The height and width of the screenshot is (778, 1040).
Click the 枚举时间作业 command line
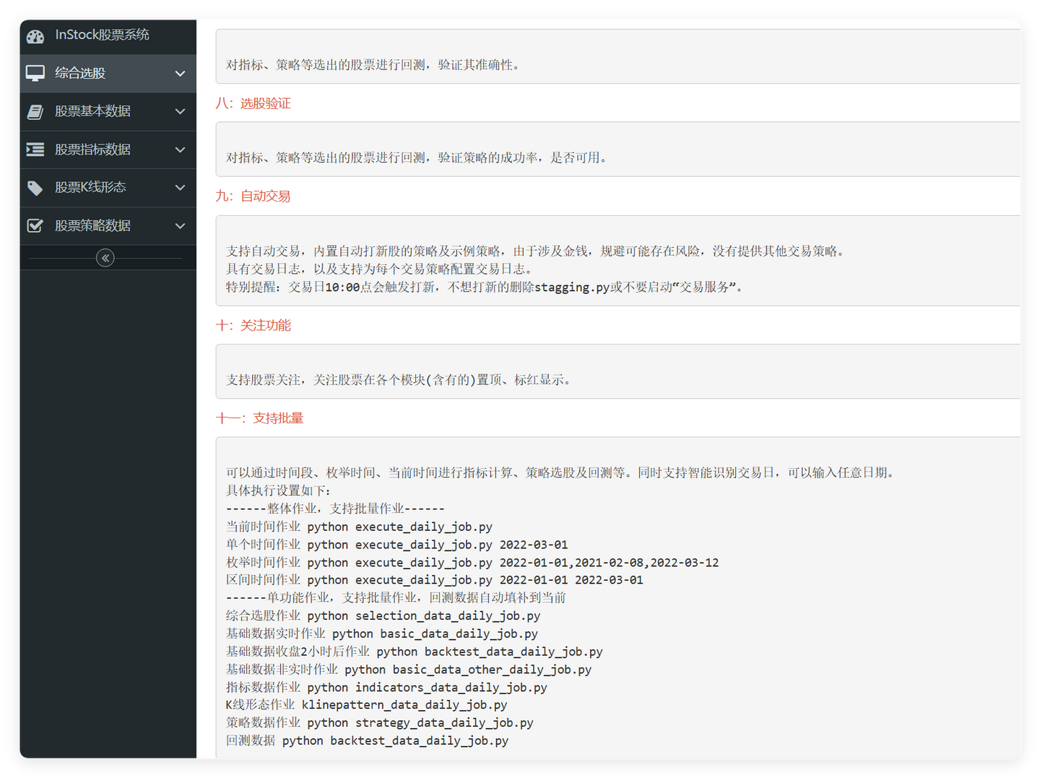coord(472,563)
